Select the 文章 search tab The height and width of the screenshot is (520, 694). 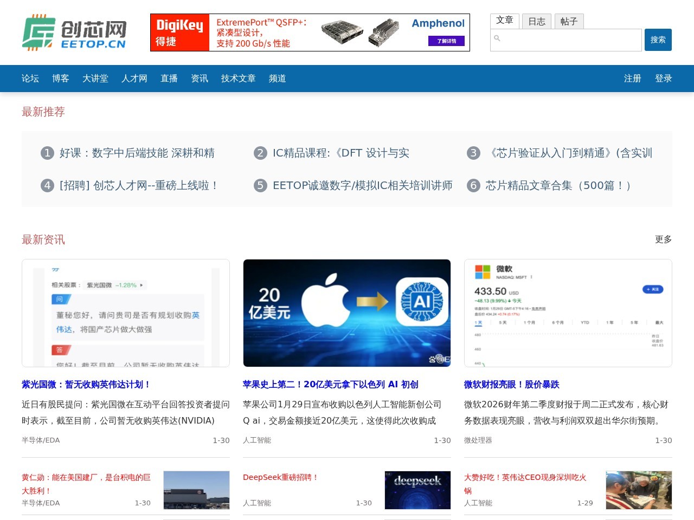point(504,21)
